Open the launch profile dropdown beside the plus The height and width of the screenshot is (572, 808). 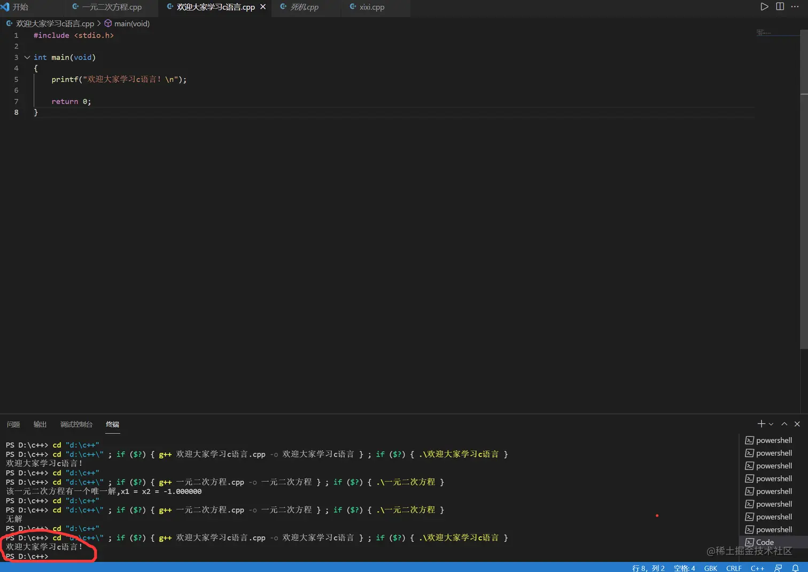[771, 424]
